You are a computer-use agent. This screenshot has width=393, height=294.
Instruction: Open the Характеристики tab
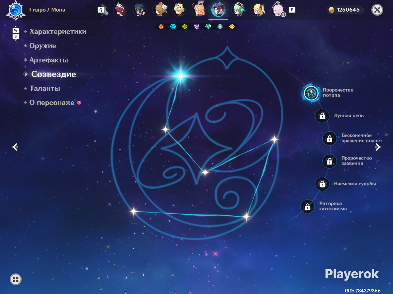58,32
